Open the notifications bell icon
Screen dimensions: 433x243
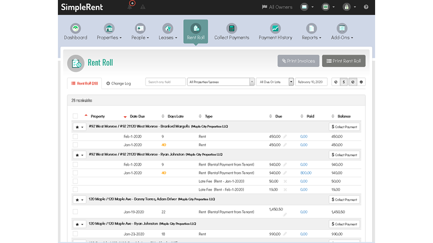(130, 7)
